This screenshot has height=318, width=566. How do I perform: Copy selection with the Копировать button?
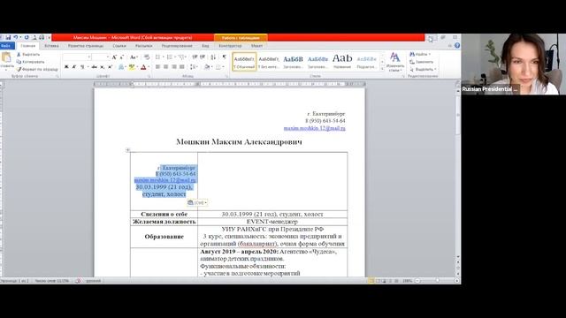click(x=30, y=62)
